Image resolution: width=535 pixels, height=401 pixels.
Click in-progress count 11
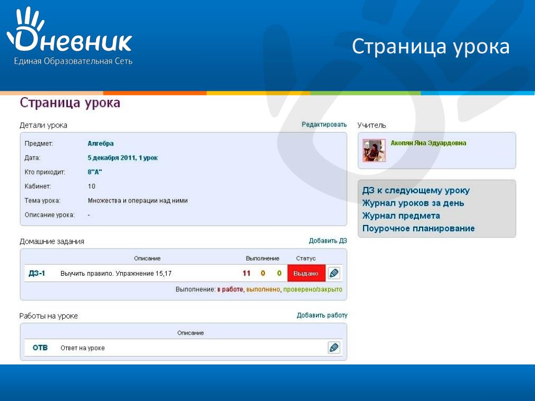tap(247, 273)
